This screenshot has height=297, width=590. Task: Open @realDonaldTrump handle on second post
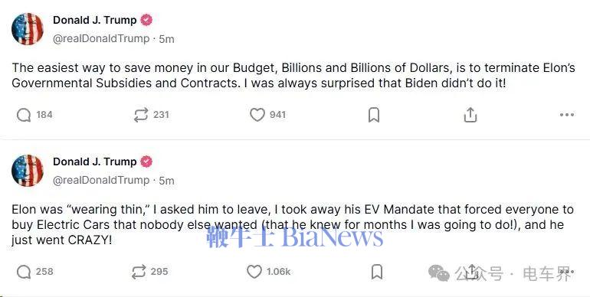[101, 181]
